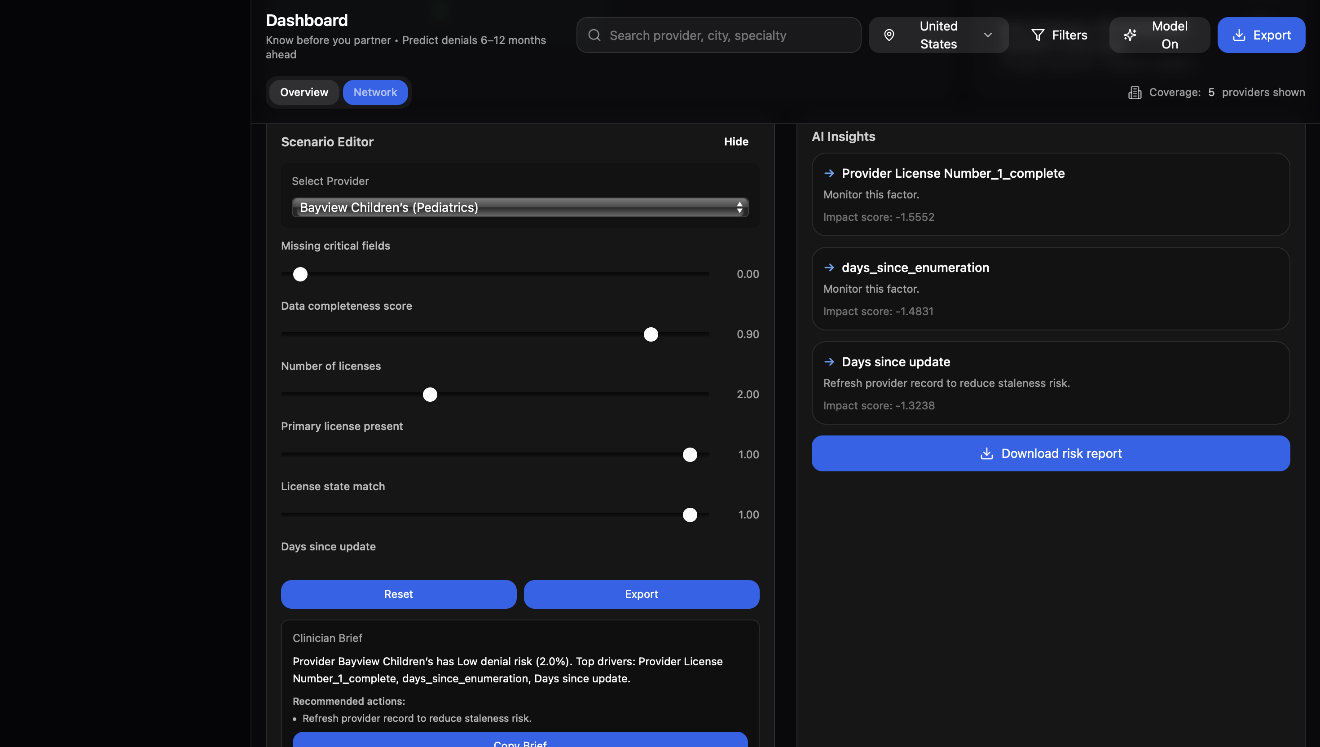Click the Filters funnel icon
The width and height of the screenshot is (1320, 747).
(x=1037, y=35)
